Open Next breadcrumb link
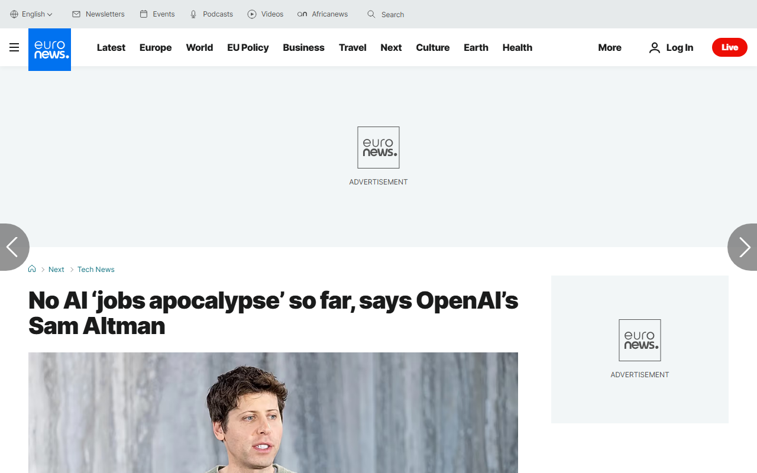Screen dimensions: 757x473 pyautogui.click(x=56, y=269)
